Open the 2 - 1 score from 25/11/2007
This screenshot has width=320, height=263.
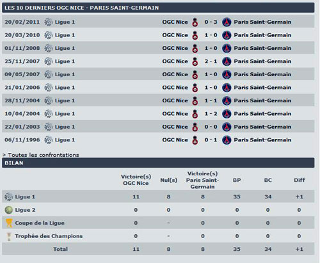tap(211, 61)
